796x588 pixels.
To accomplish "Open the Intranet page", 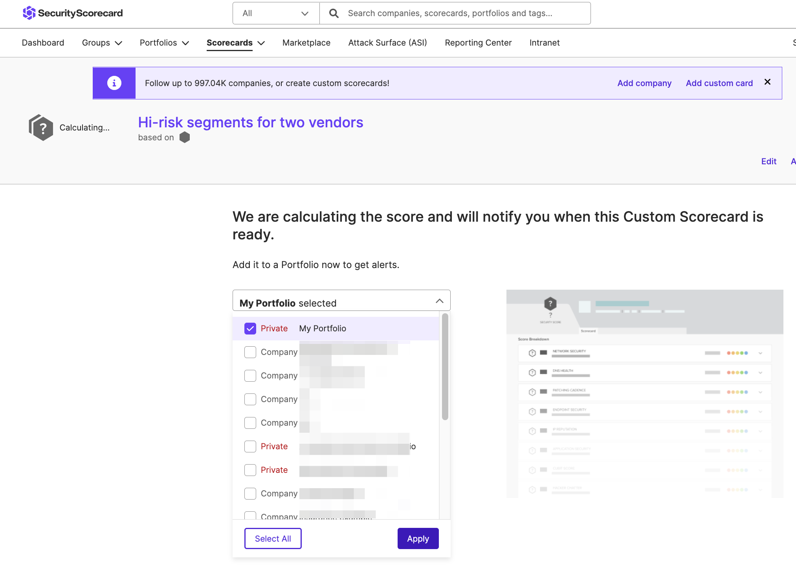I will [x=545, y=43].
